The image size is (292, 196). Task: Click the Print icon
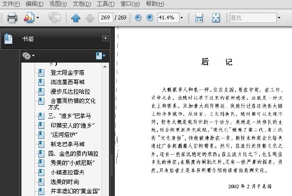click(12, 17)
